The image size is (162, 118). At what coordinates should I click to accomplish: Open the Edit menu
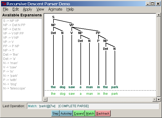point(16,9)
